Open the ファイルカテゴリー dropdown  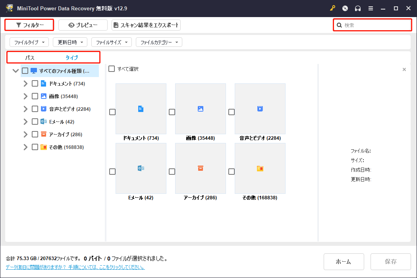click(159, 42)
